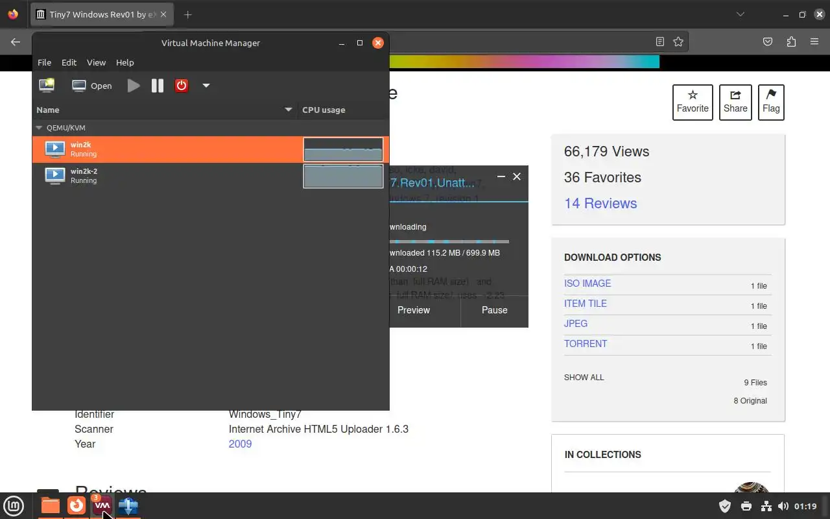Viewport: 830px width, 519px height.
Task: Open the Help menu in Virtual Machine Manager
Action: (x=124, y=62)
